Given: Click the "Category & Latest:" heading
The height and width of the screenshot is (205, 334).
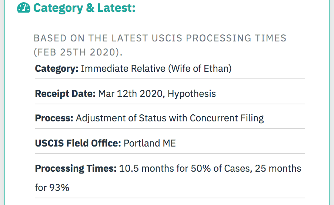Looking at the screenshot, I should pyautogui.click(x=84, y=8).
